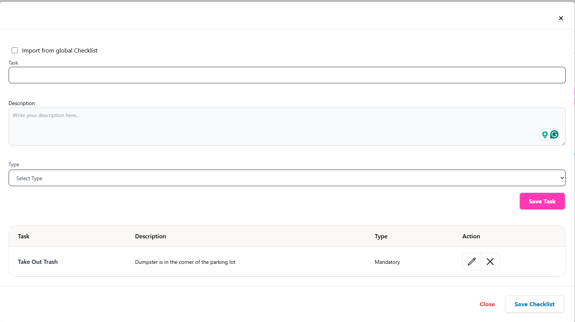Click the Action column header
Image resolution: width=575 pixels, height=322 pixels.
pos(471,236)
